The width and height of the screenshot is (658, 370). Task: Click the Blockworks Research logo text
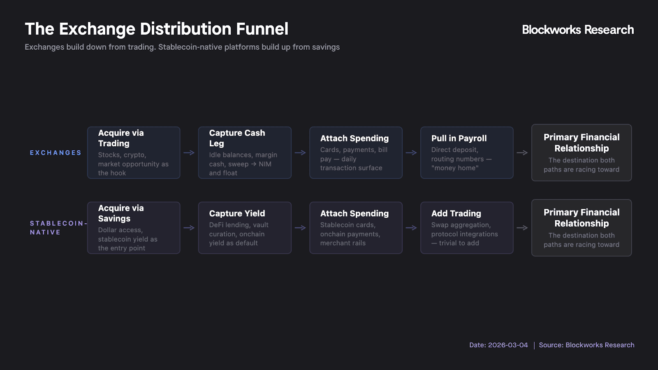[578, 30]
